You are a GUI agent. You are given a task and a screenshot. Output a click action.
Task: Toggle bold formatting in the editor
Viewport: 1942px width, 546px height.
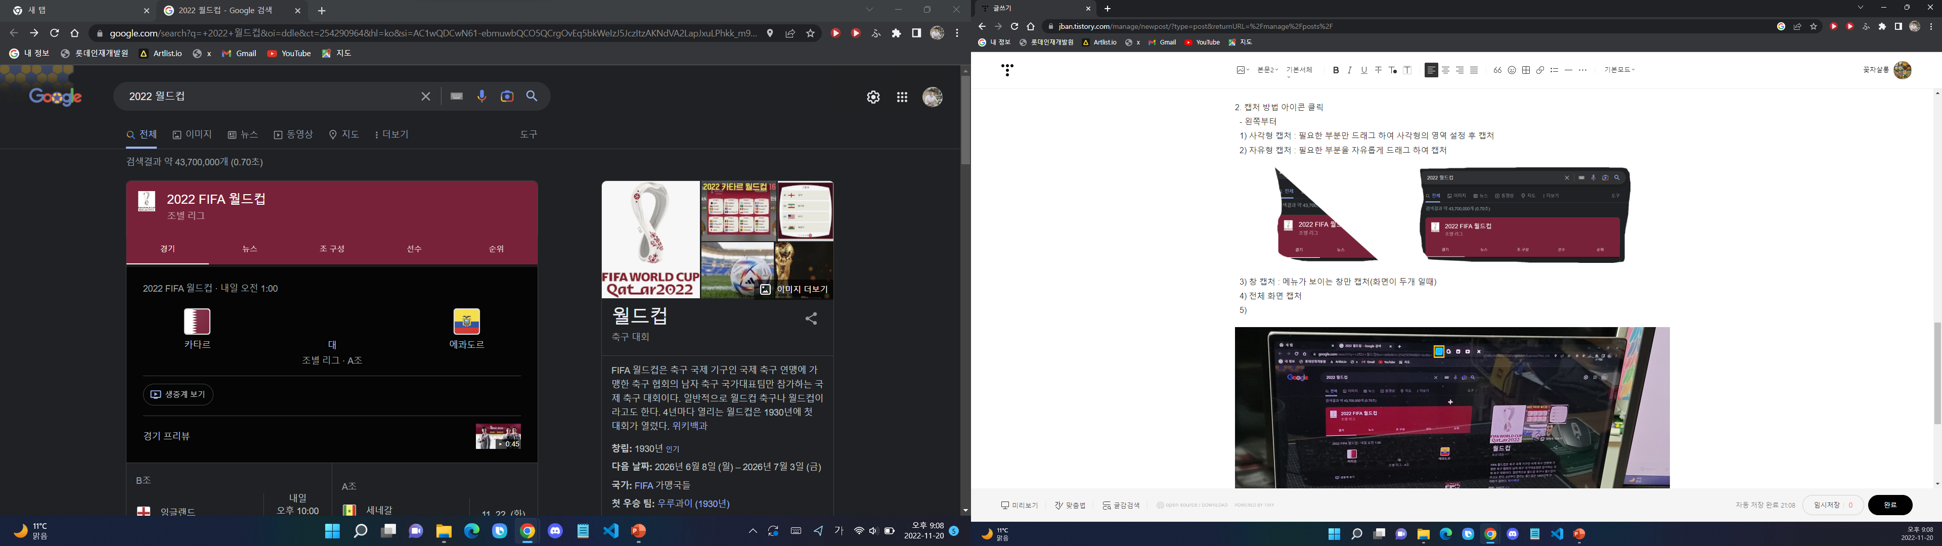[x=1336, y=70]
